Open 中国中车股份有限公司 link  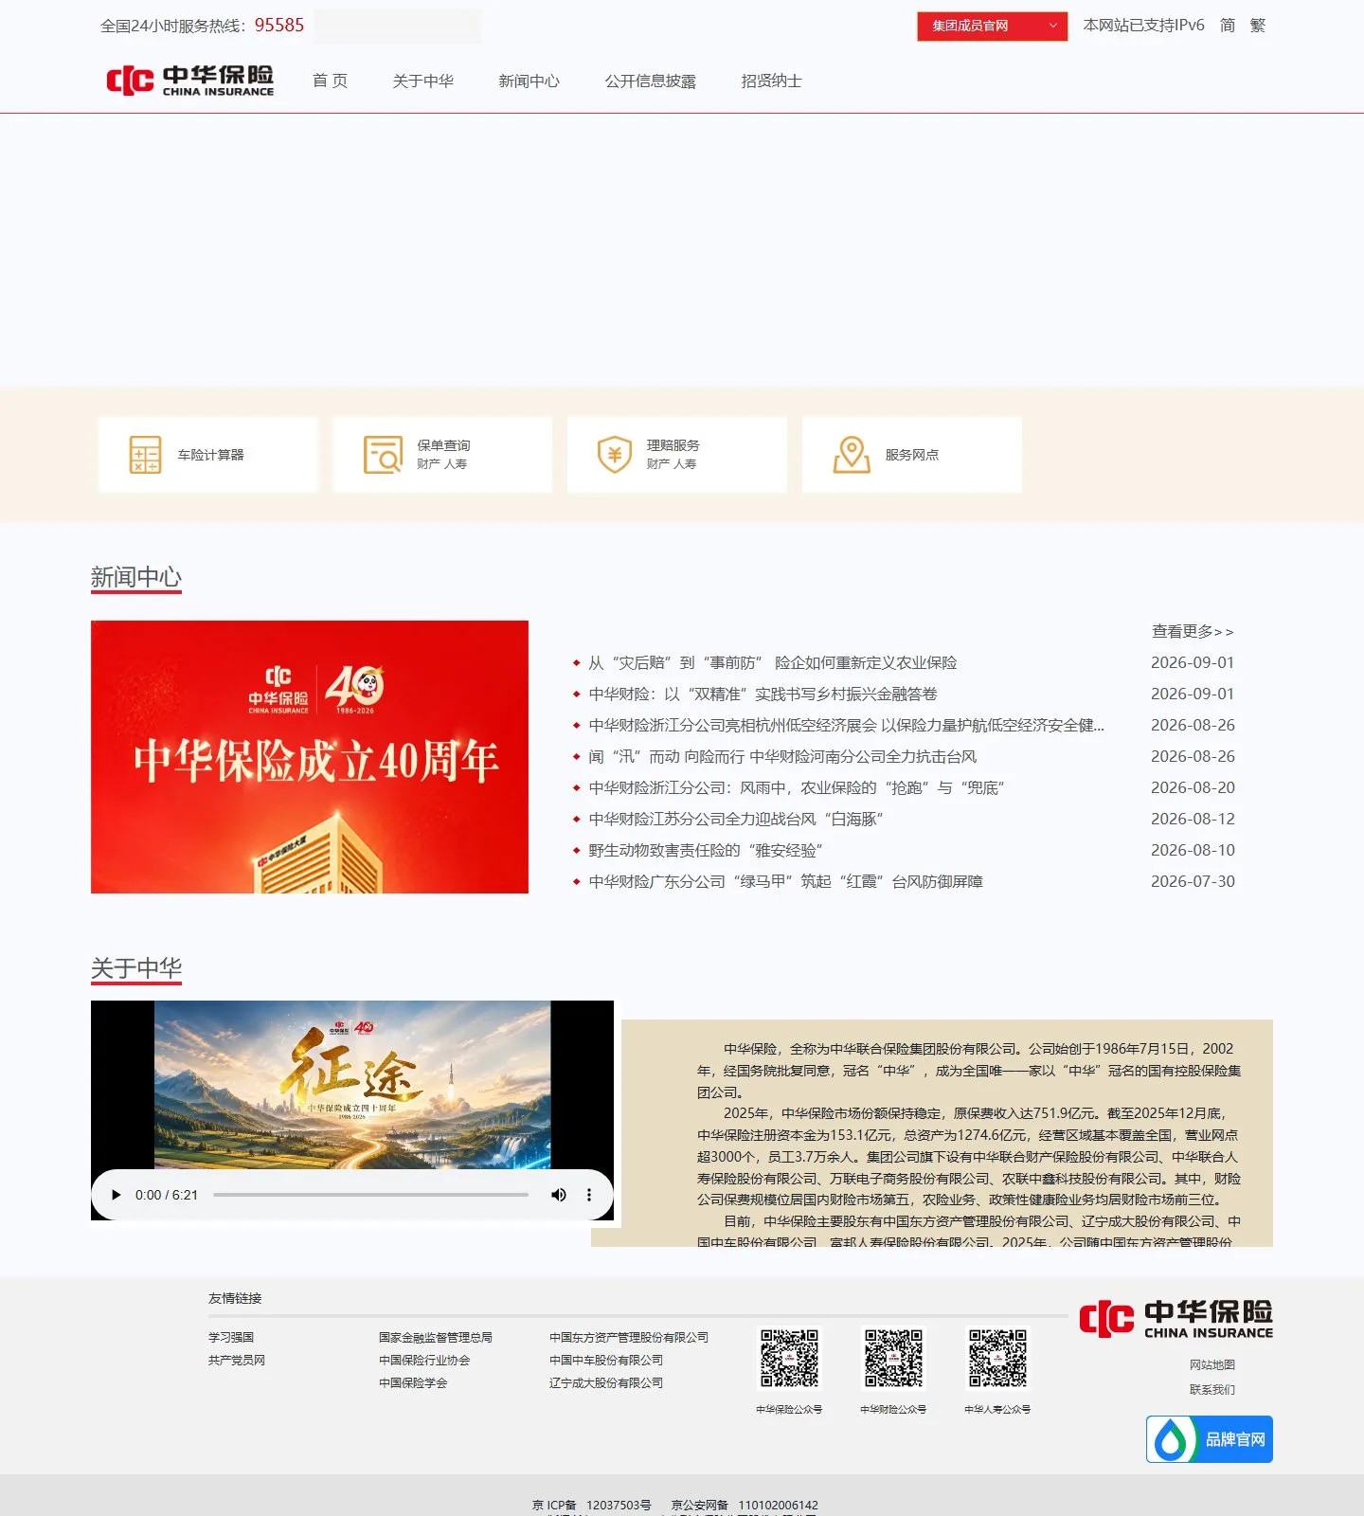(606, 1360)
